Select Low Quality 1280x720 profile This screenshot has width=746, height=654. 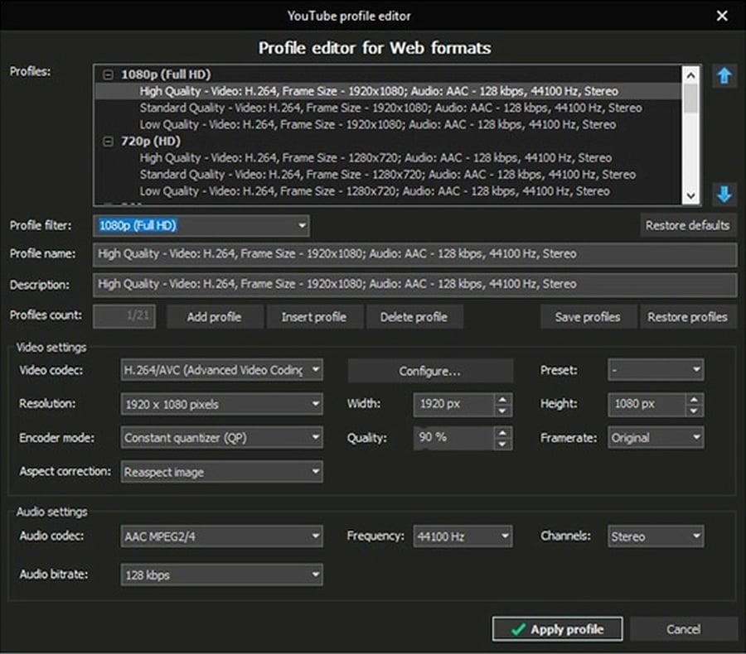[375, 191]
